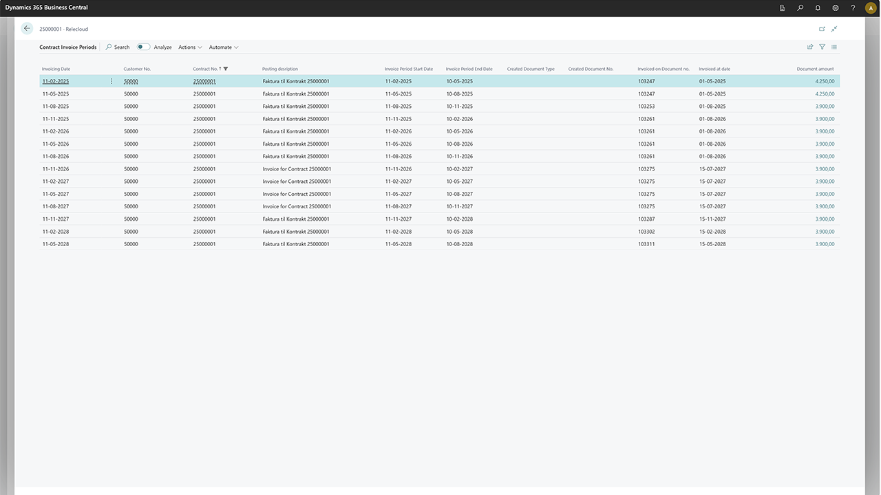
Task: Open amount 3.900,00 in the 11-05-2028 row
Action: click(x=825, y=244)
